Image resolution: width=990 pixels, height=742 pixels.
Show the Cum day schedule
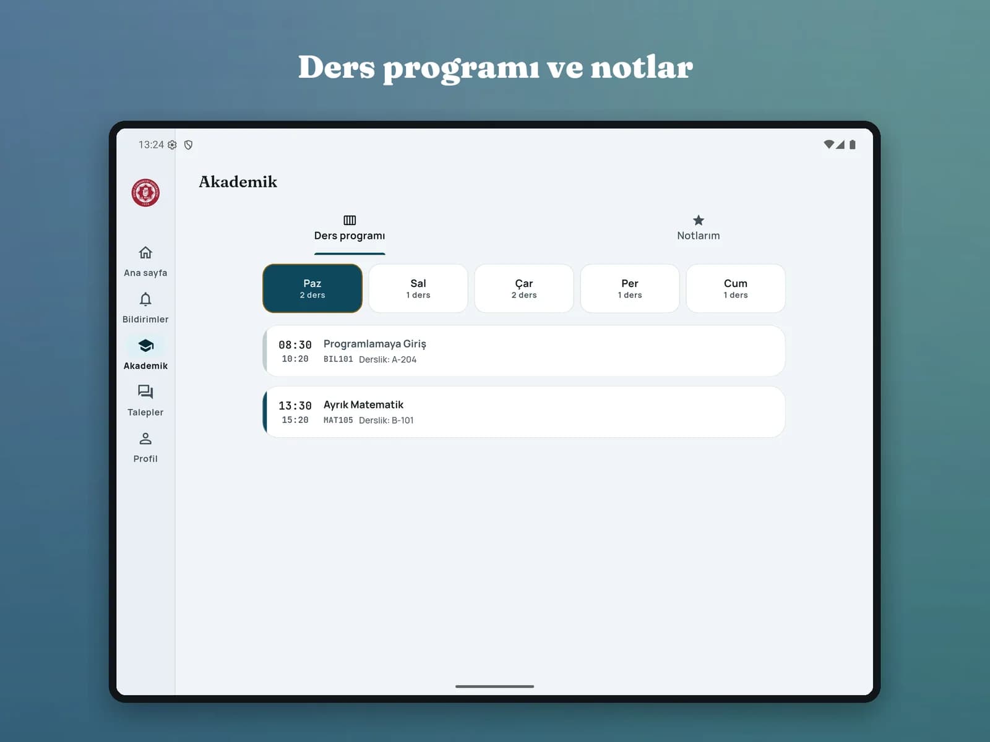736,289
